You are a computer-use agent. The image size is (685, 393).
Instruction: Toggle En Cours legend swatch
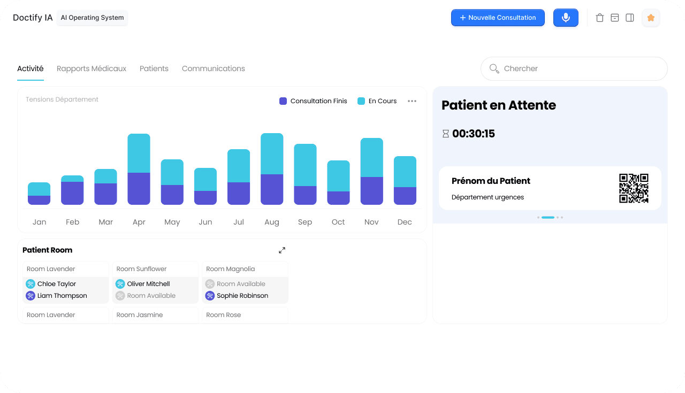click(361, 101)
